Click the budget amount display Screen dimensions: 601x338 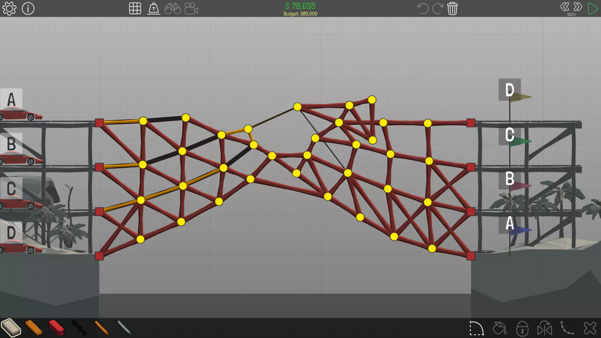(x=300, y=14)
